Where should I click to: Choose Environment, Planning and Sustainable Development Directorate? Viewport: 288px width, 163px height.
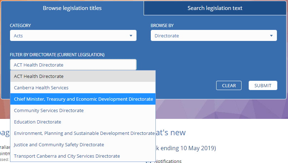pyautogui.click(x=83, y=133)
